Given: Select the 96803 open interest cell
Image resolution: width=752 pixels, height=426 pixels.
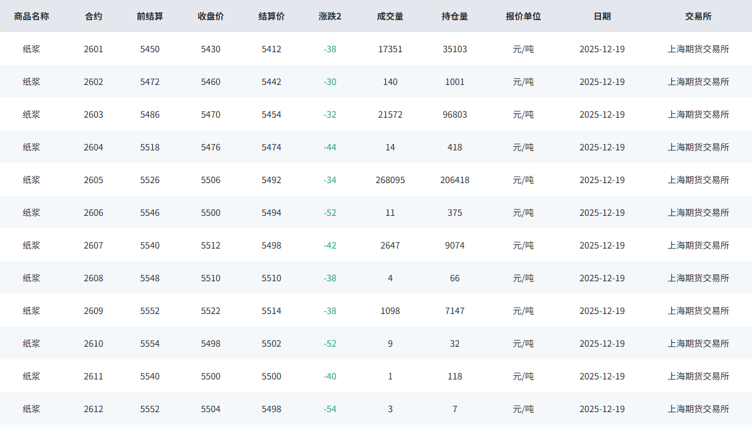Looking at the screenshot, I should [454, 115].
